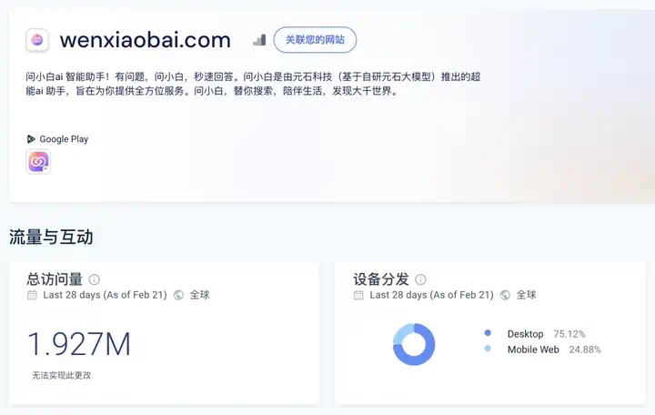This screenshot has width=655, height=415.
Task: Click the calendar icon under 设备分发
Action: pyautogui.click(x=358, y=295)
